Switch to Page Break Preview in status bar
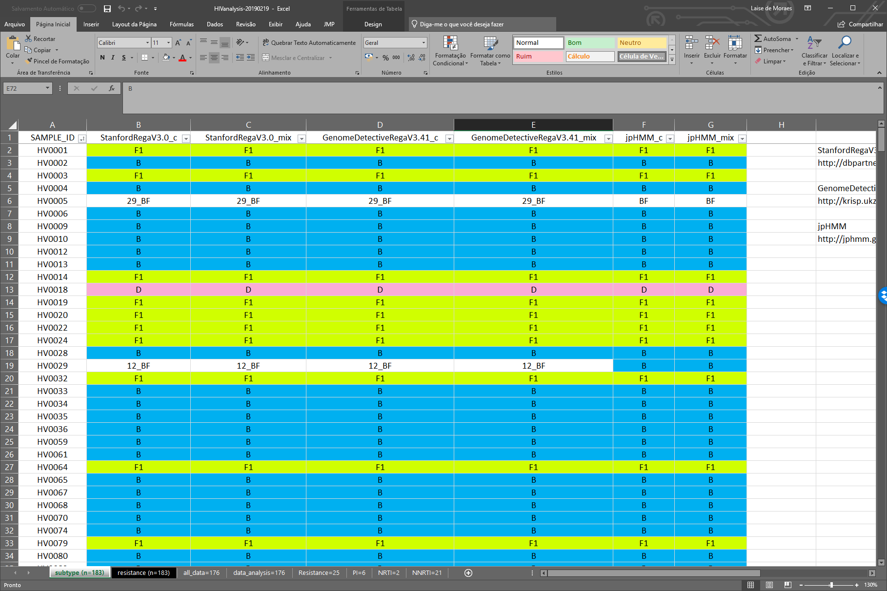This screenshot has height=591, width=887. (x=788, y=585)
